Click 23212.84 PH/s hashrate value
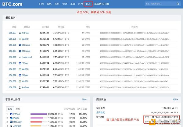183x127 pixels. pyautogui.click(x=56, y=114)
